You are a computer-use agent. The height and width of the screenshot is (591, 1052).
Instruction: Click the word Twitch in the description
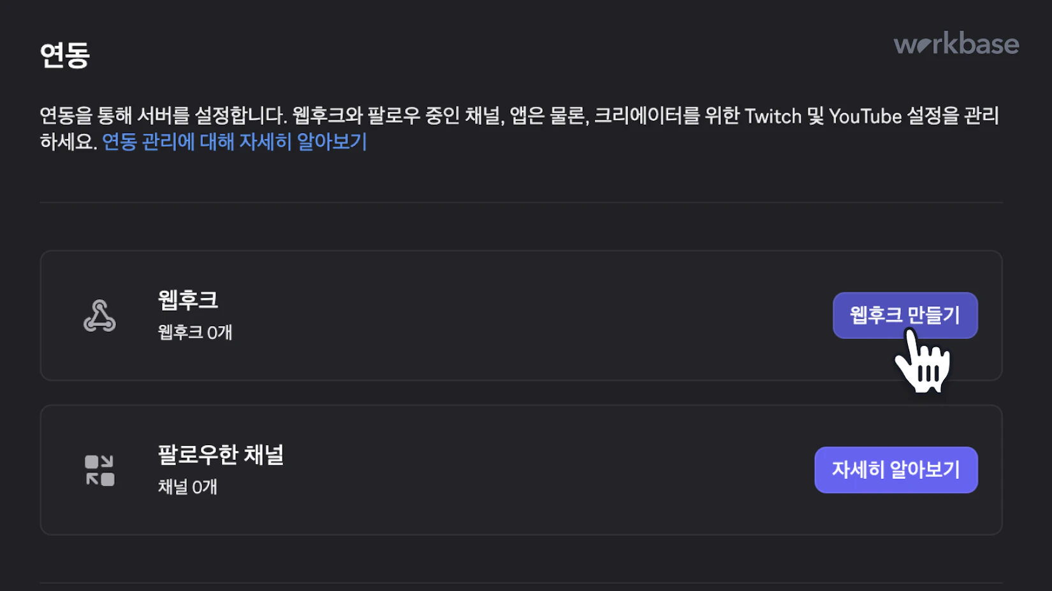point(773,117)
